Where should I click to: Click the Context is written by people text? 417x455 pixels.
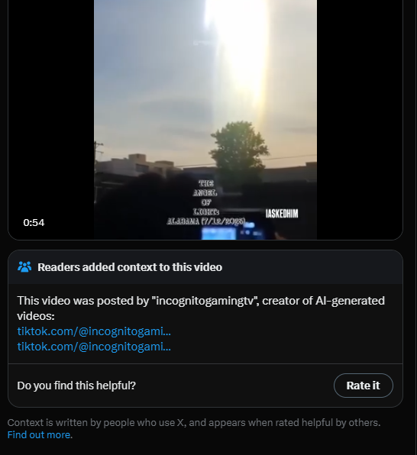tap(194, 422)
